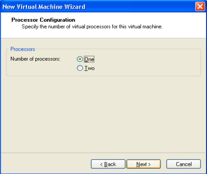Click the Next button to continue
The width and height of the screenshot is (207, 174).
(143, 164)
